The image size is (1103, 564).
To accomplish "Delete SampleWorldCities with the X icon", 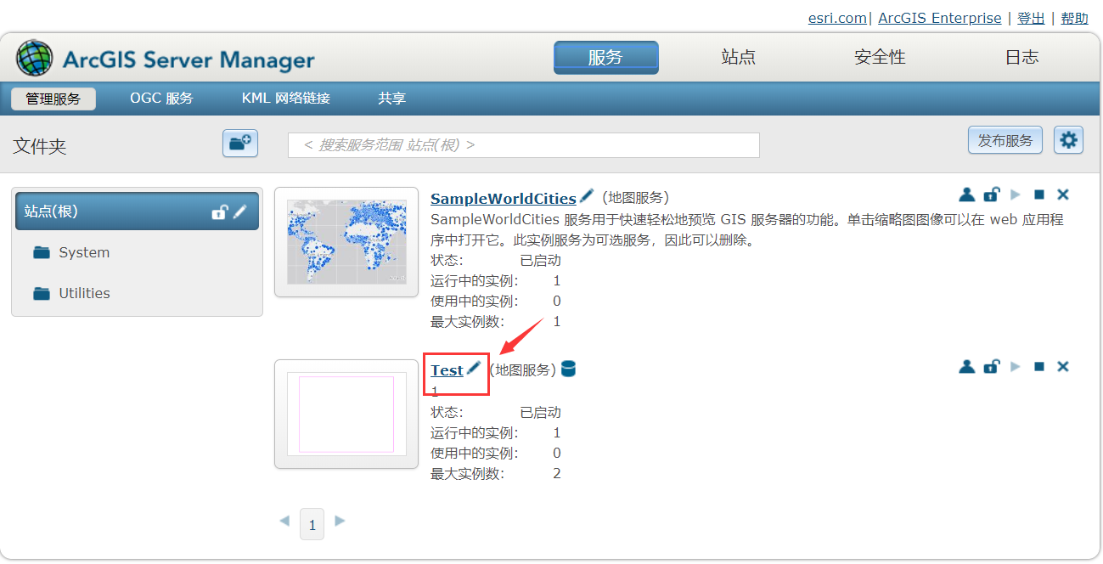I will (1062, 195).
